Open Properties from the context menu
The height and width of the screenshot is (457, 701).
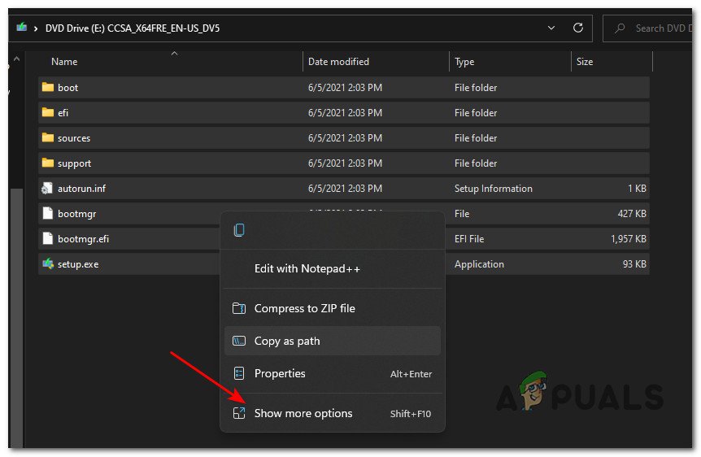click(x=280, y=374)
